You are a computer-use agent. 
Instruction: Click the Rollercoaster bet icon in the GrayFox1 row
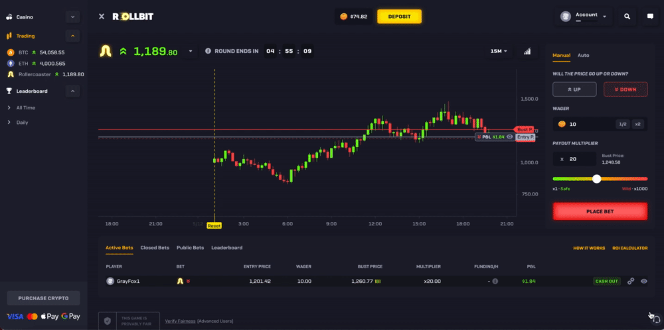point(180,281)
